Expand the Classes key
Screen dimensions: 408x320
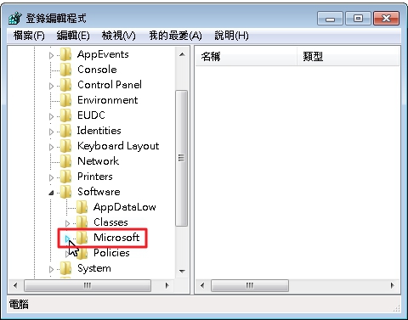(x=67, y=223)
